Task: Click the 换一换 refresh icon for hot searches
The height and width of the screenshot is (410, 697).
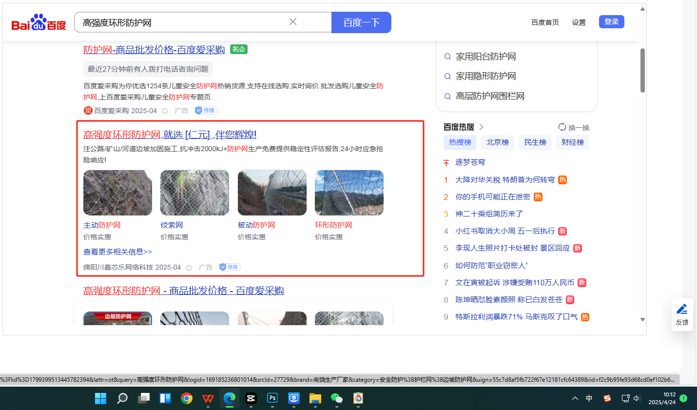Action: [562, 127]
